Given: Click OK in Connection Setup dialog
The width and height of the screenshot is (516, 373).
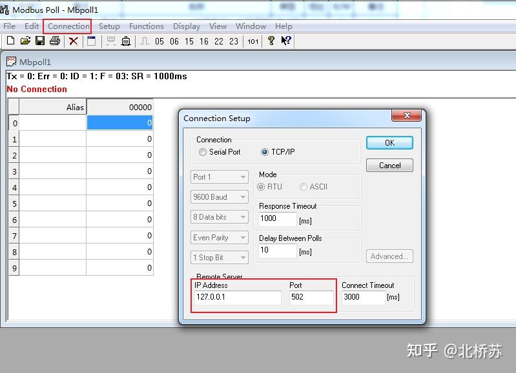Looking at the screenshot, I should click(x=389, y=143).
